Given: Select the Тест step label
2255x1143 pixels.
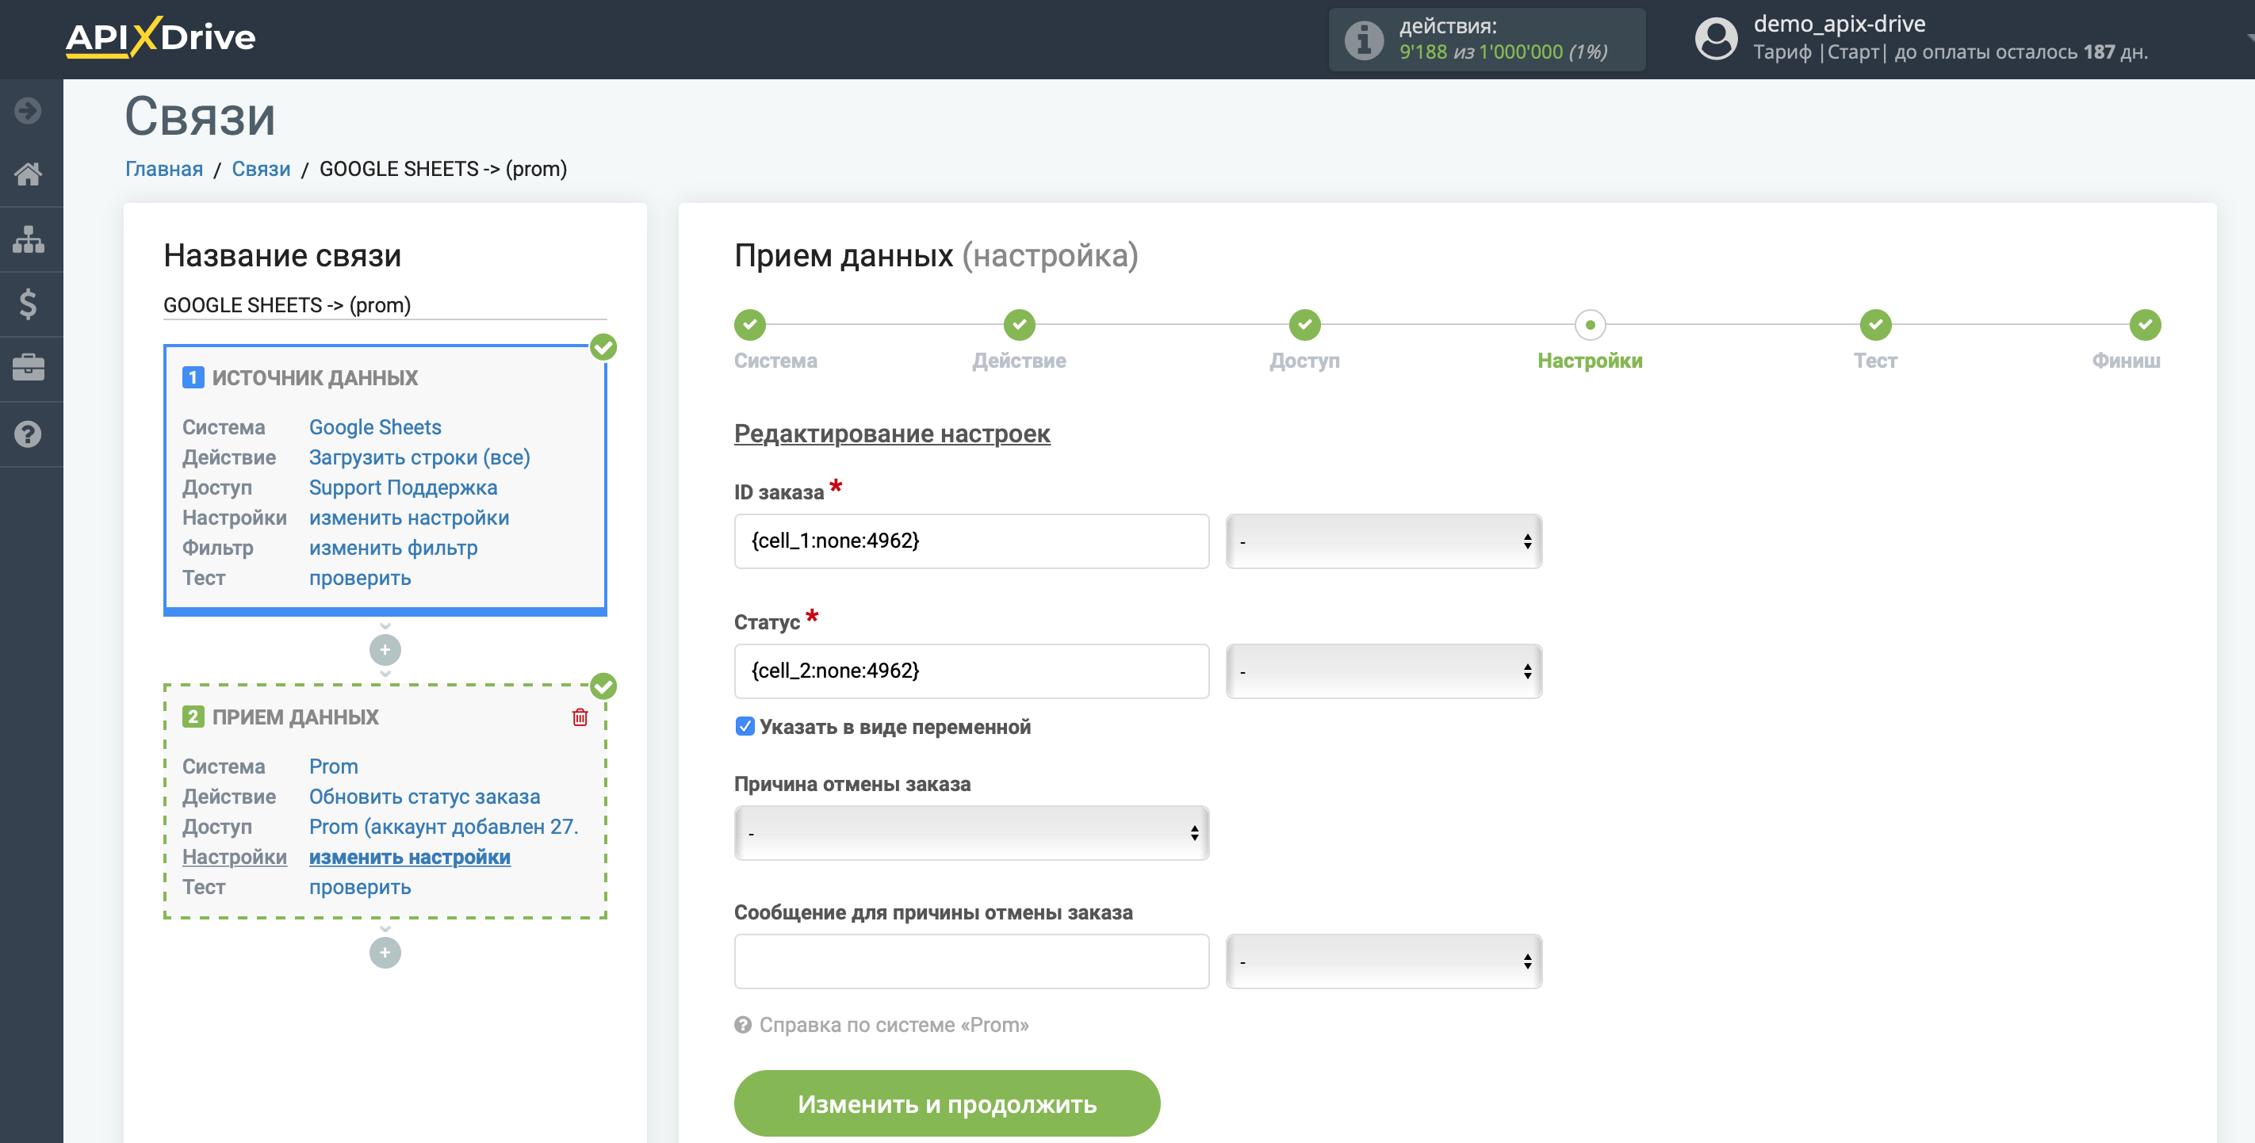Looking at the screenshot, I should (1875, 361).
